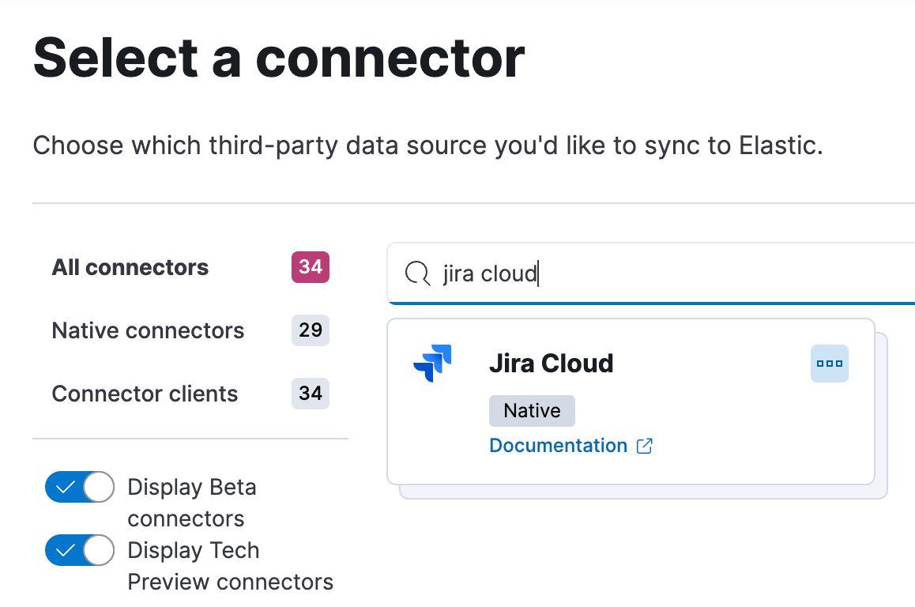Click the Jira Cloud logo icon
This screenshot has width=915, height=607.
point(431,364)
